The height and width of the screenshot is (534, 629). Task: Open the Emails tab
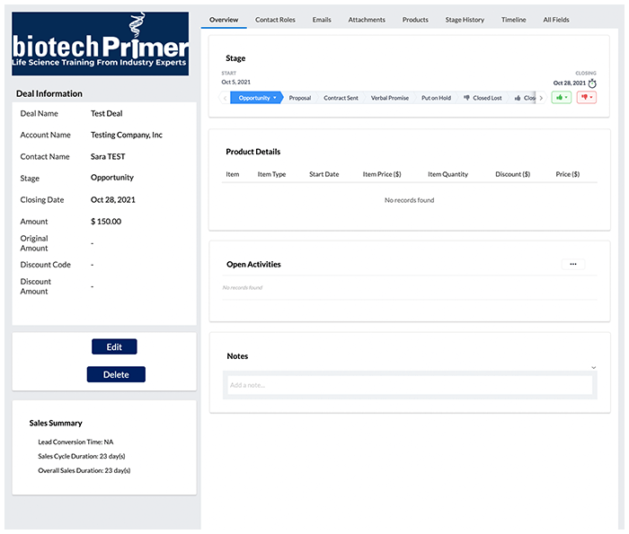pyautogui.click(x=322, y=20)
